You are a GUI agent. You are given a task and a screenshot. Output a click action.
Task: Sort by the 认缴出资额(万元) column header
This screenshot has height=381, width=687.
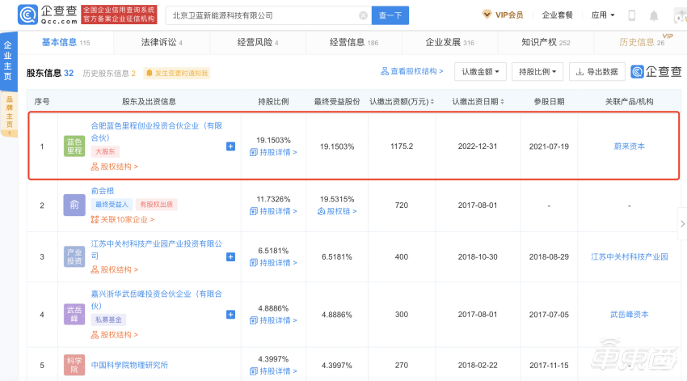[403, 102]
